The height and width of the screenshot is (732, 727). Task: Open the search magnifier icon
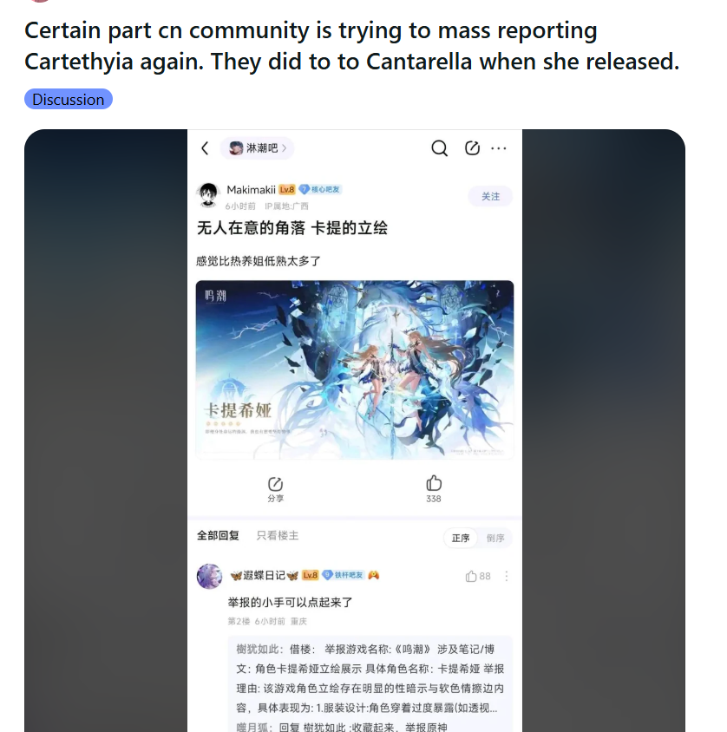click(439, 148)
